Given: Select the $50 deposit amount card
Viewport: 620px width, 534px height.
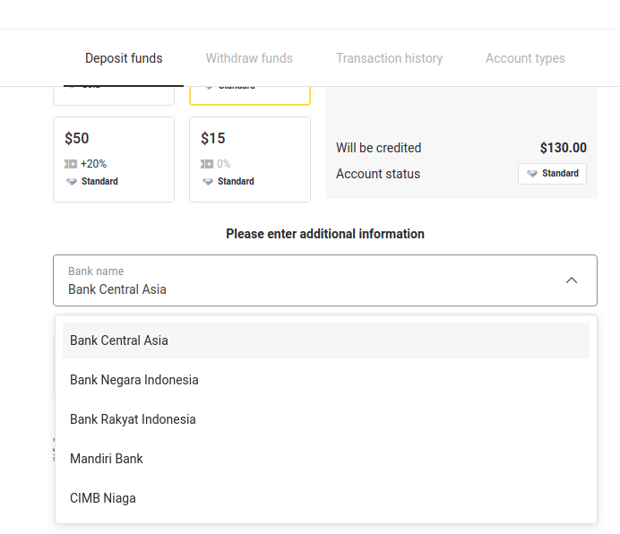Looking at the screenshot, I should (114, 159).
